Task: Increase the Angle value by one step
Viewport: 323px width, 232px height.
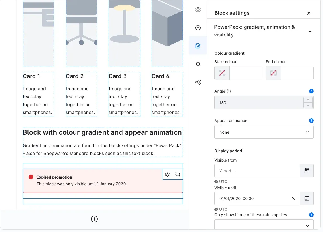Action: [x=308, y=100]
